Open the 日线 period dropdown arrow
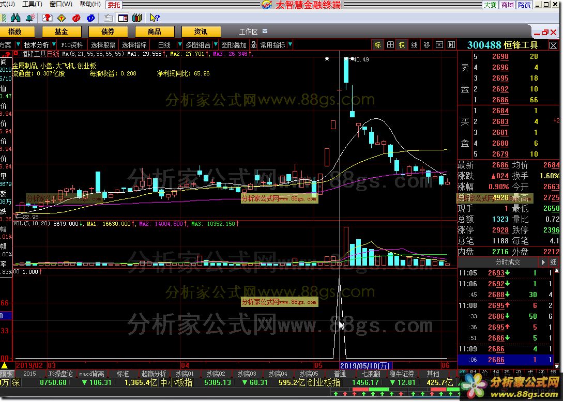 point(179,44)
